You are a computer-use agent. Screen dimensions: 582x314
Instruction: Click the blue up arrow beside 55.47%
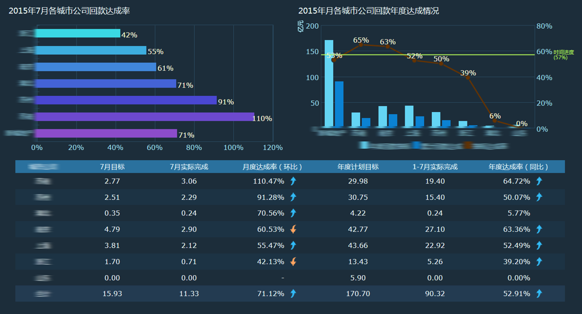293,245
